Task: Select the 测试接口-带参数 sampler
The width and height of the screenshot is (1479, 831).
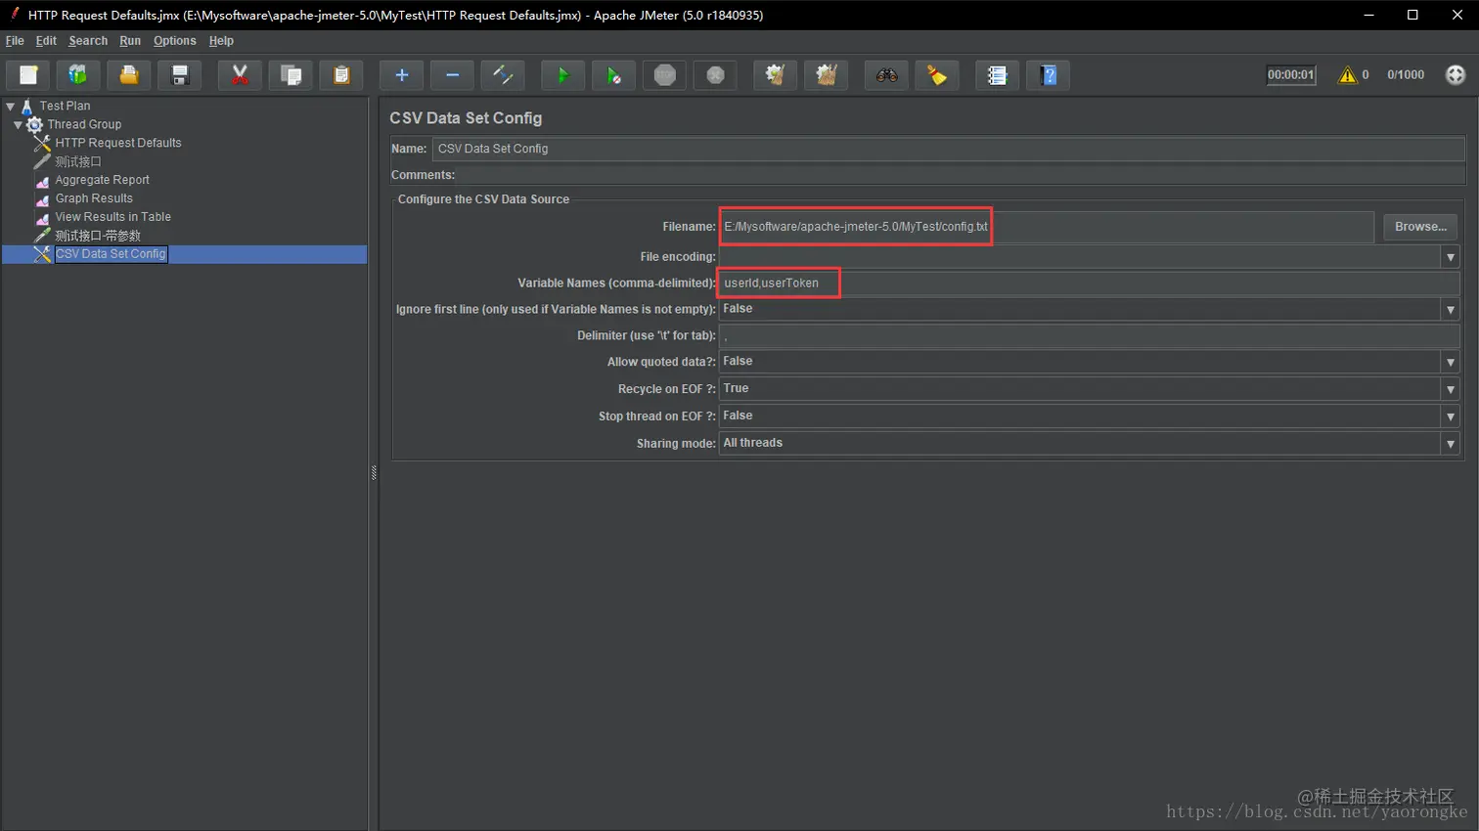Action: click(98, 236)
